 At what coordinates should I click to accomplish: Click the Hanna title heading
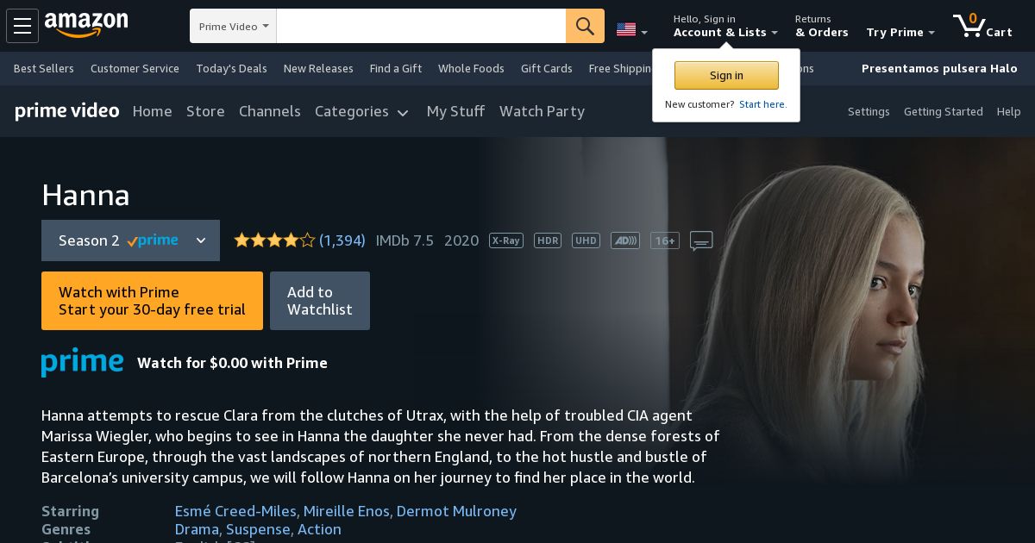[x=85, y=196]
